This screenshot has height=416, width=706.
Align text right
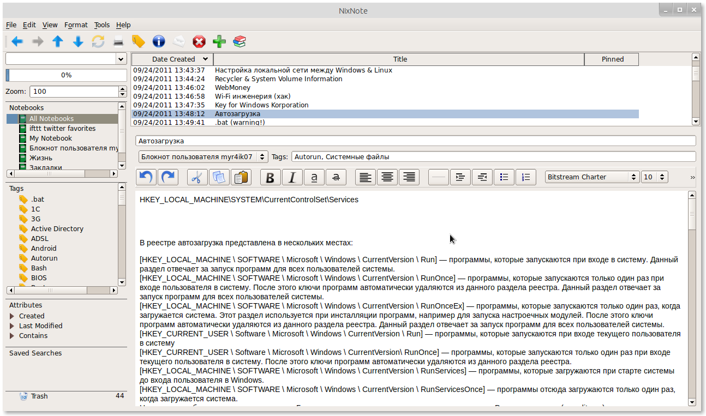(x=409, y=177)
